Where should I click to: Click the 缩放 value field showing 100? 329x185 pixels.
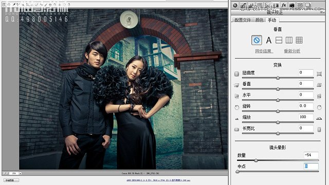306,117
